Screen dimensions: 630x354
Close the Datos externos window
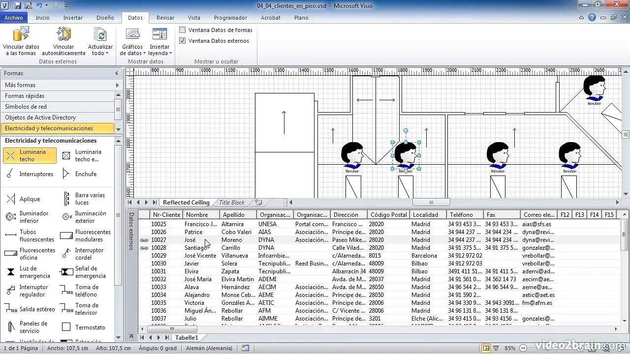click(x=131, y=337)
